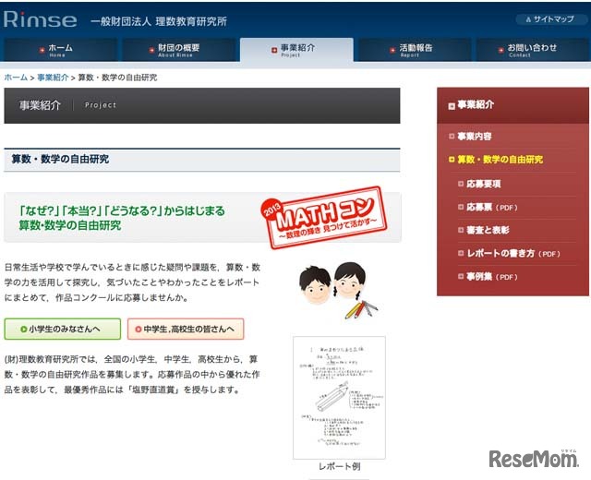Click the square icon beside 事業紹介 sidebar heading
The height and width of the screenshot is (480, 591).
point(452,106)
